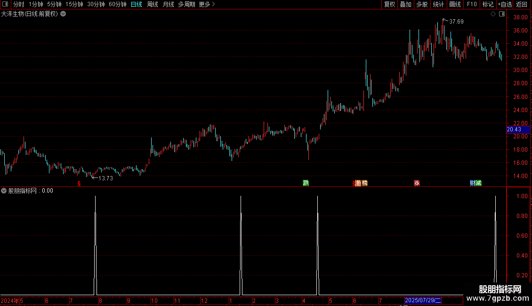
Task: Click the green 减 event marker
Action: [x=479, y=183]
